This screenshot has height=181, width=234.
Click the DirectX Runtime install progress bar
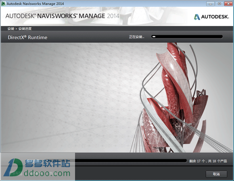point(187,37)
